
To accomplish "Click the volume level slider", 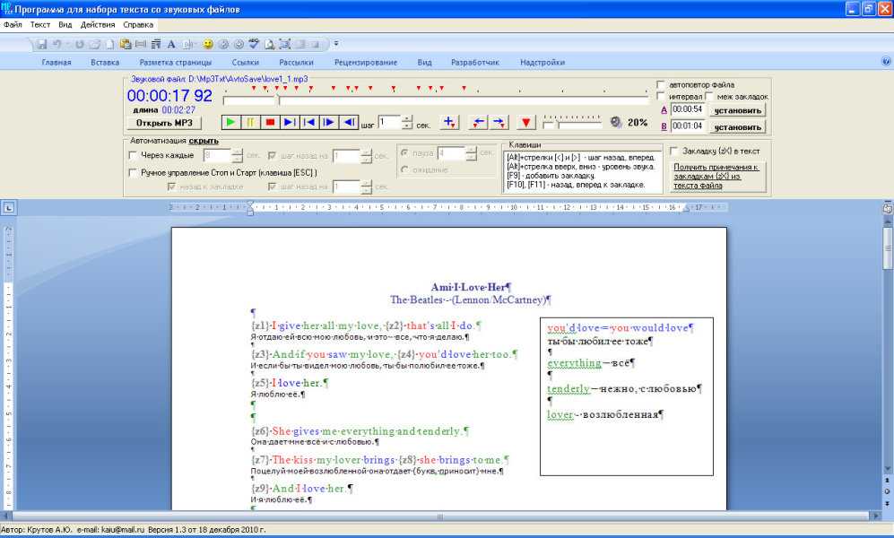I will [x=572, y=122].
